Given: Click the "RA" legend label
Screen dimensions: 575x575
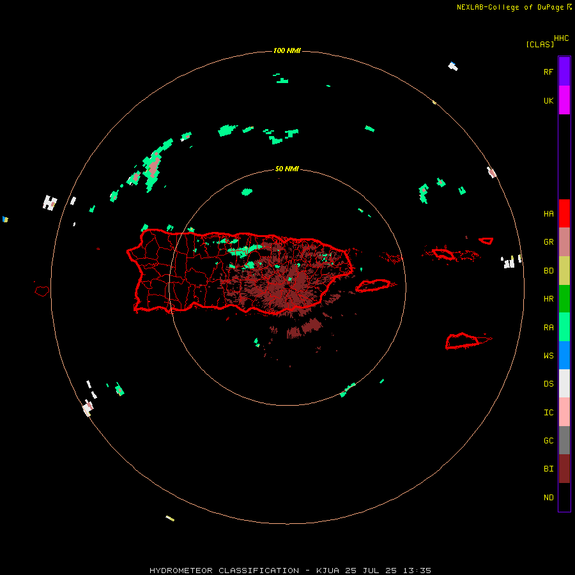Looking at the screenshot, I should pos(548,327).
